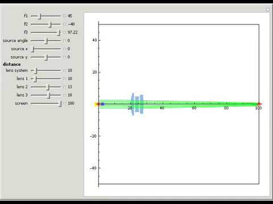273x204 pixels.
Task: Click the lens 3 distance slider handle
Action: click(x=49, y=95)
